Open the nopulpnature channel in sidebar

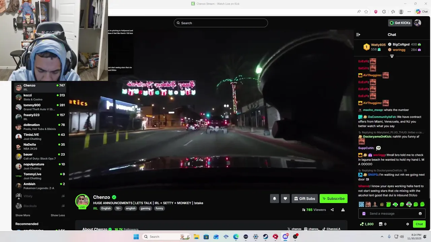40,166
